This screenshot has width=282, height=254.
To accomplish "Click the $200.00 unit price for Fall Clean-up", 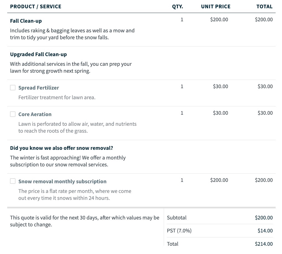I will 219,19.
